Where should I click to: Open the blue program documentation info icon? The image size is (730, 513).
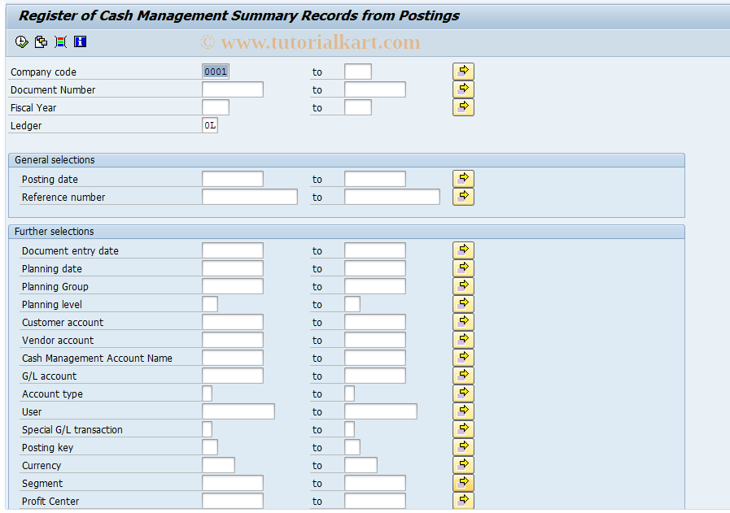pos(80,41)
